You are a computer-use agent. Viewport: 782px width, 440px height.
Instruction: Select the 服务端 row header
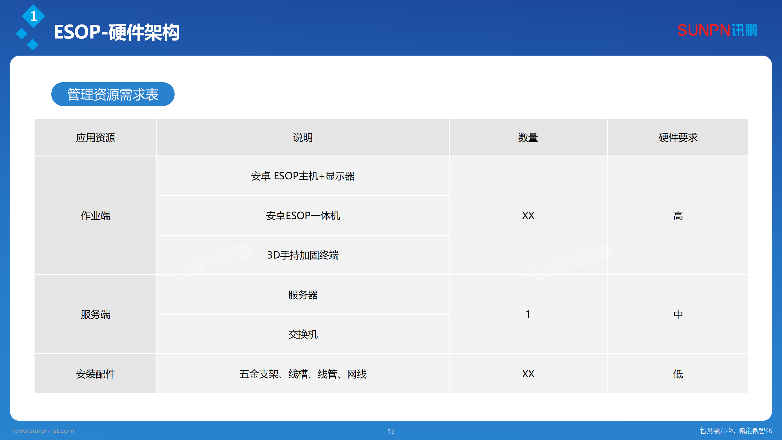point(96,314)
